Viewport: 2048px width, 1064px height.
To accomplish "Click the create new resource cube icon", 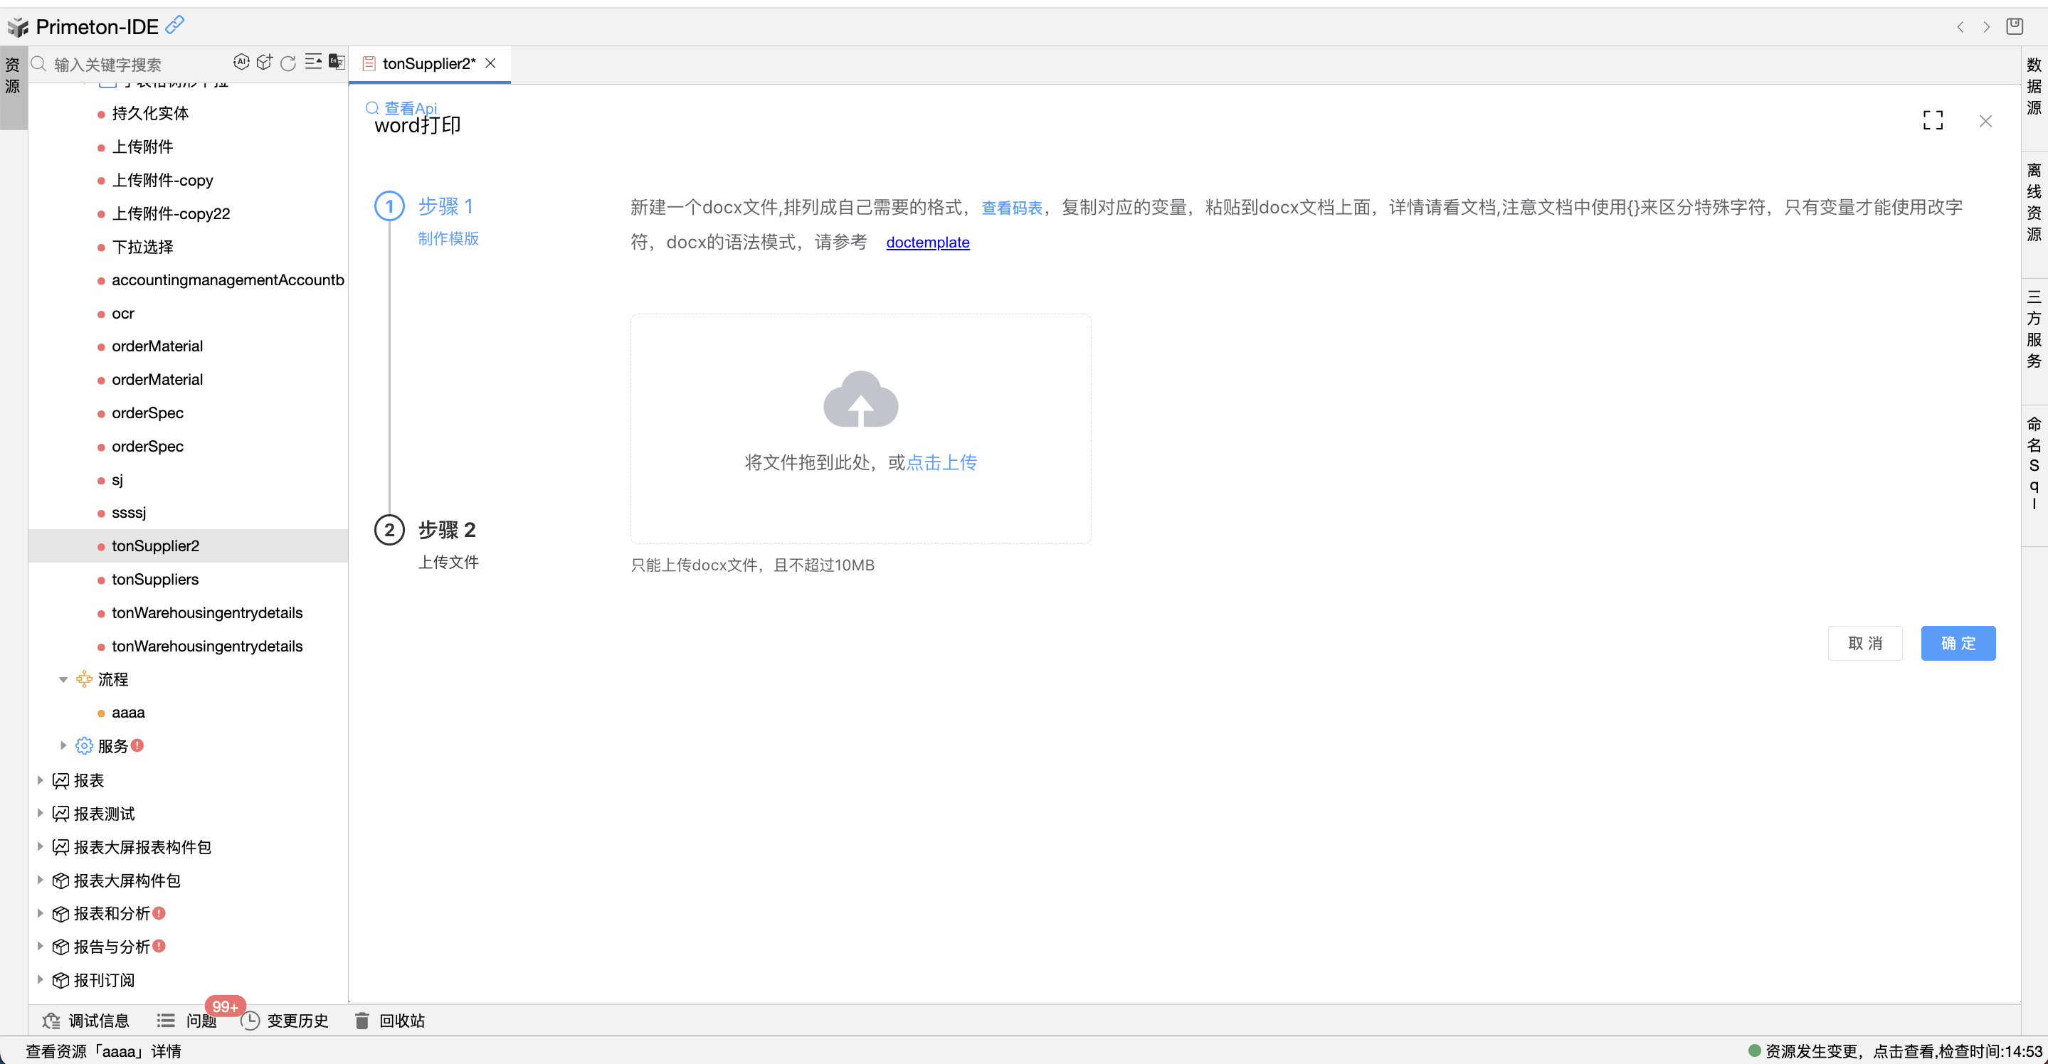I will (x=265, y=62).
